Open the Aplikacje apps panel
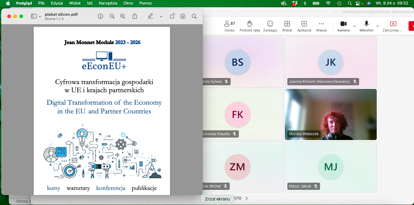This screenshot has height=205, width=414. coord(304,26)
